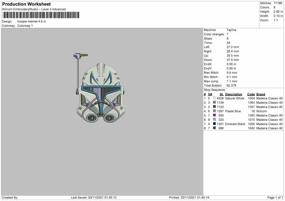Select the swatch for thread code 1357
The image size is (285, 201).
[215, 107]
